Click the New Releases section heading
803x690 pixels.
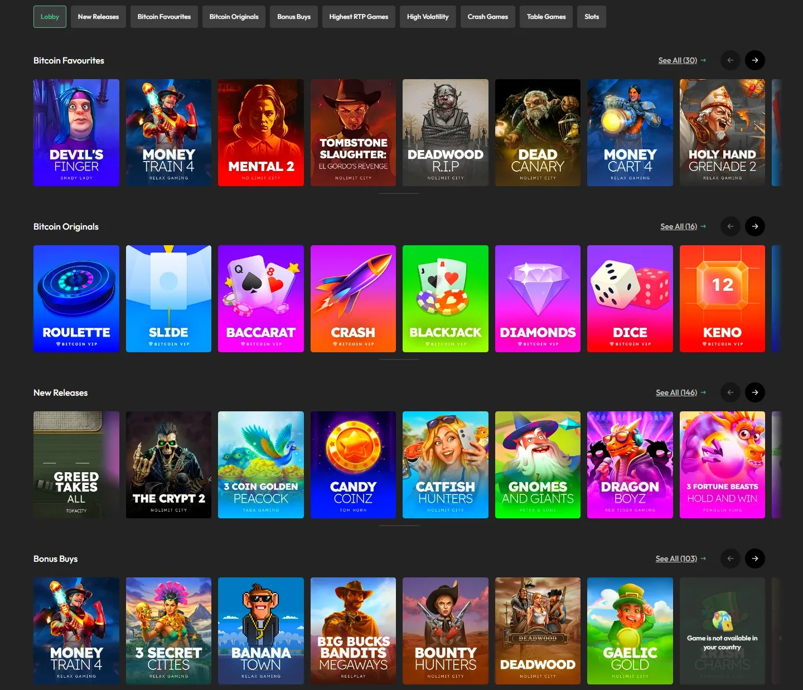60,392
